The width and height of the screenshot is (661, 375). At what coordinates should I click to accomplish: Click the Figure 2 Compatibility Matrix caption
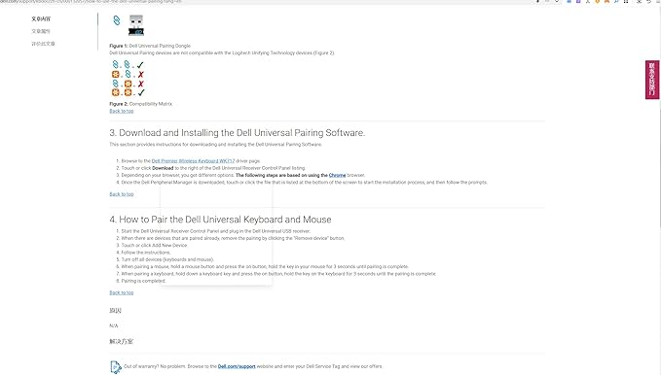click(141, 104)
